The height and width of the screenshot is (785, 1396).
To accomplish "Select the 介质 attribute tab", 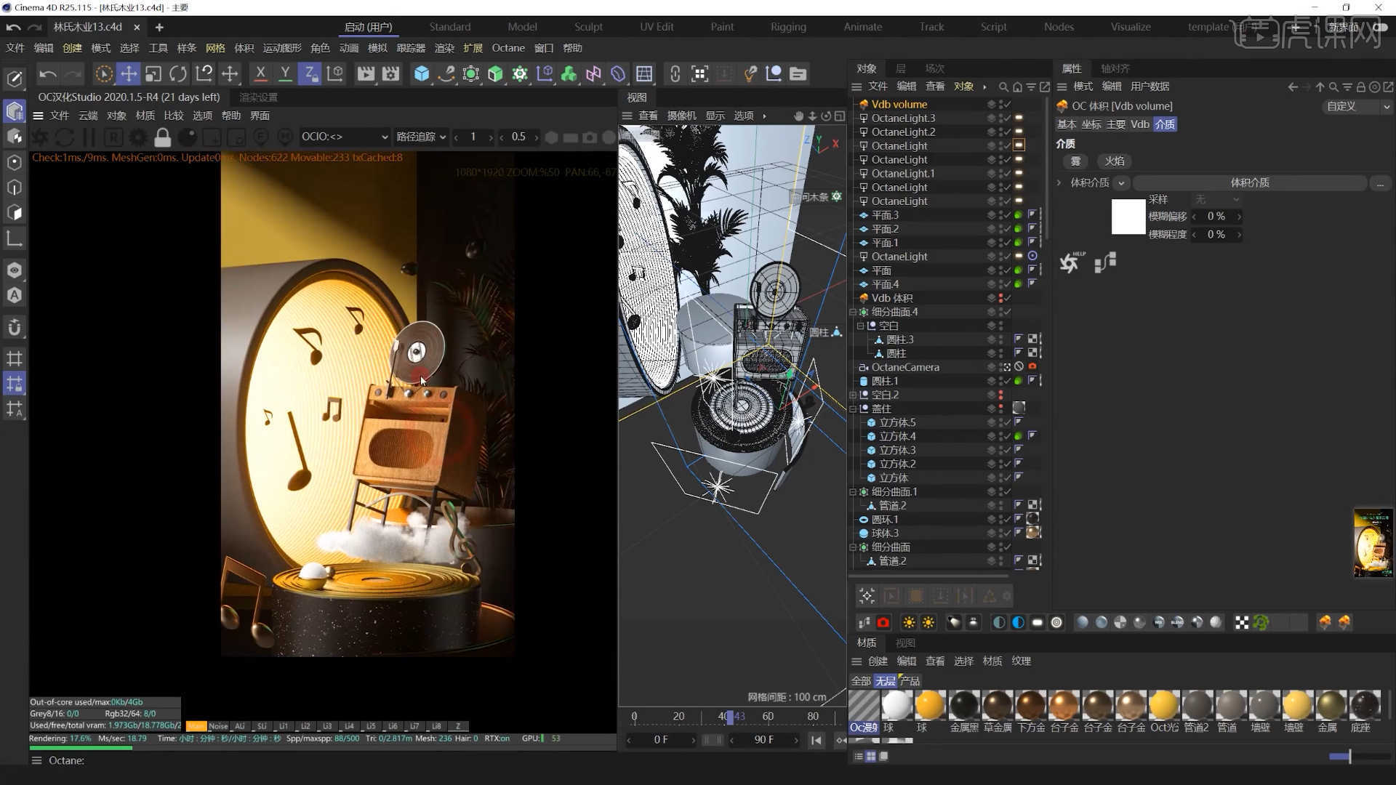I will point(1165,124).
